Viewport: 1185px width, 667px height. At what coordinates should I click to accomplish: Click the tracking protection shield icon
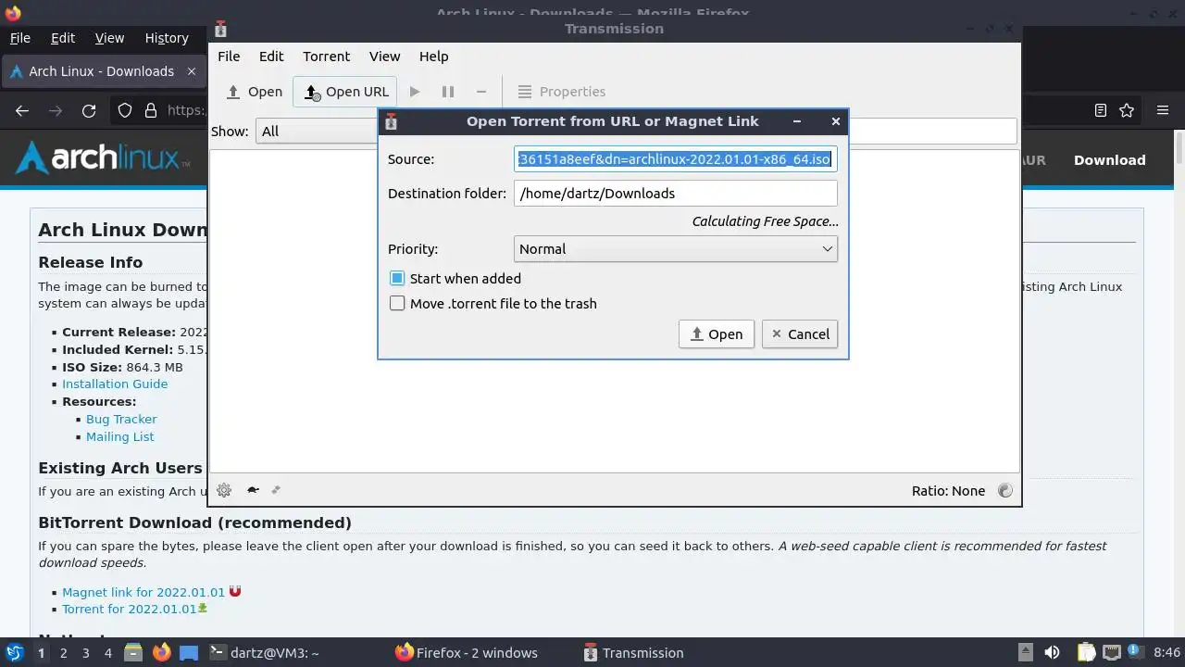coord(125,110)
